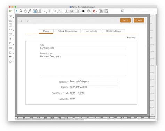Viewport: 165px width, 131px height.
Task: Expand the distribute icon's dropdown arrow
Action: tap(52, 12)
